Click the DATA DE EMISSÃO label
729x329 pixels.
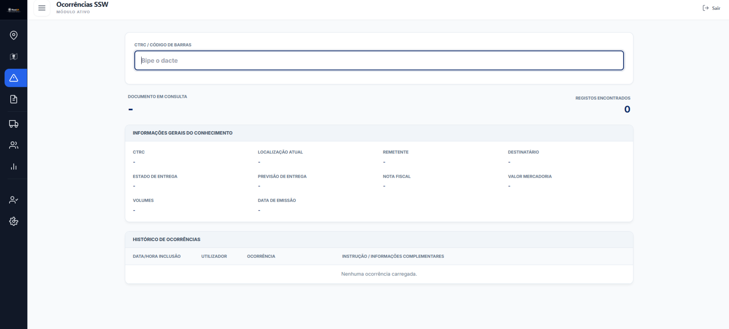tap(277, 201)
